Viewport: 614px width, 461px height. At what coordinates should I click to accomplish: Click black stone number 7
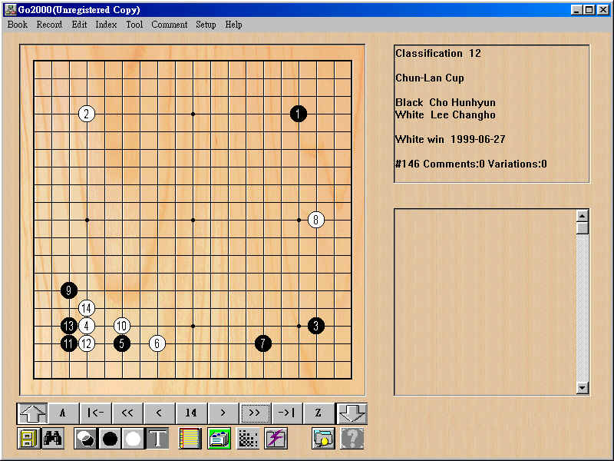[263, 343]
